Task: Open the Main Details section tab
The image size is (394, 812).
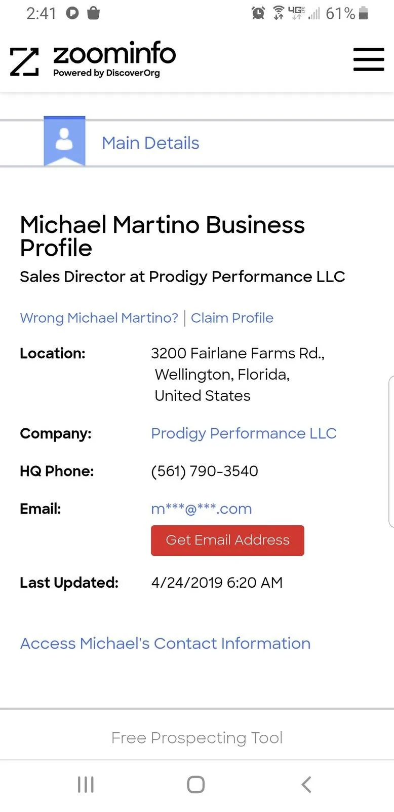Action: click(x=150, y=143)
